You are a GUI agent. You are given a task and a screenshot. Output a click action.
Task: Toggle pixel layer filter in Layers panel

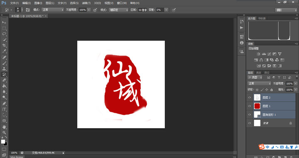(x=269, y=78)
